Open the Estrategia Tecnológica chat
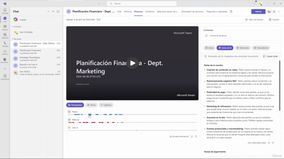The width and height of the screenshot is (284, 159). coord(37,59)
